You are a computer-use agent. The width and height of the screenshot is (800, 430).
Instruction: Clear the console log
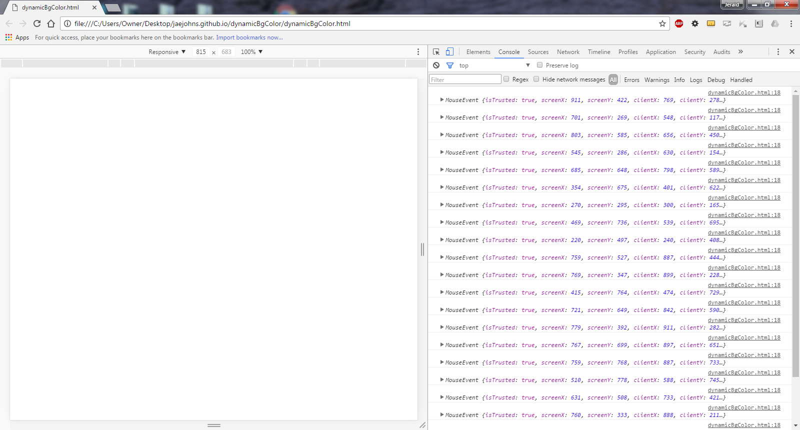click(436, 65)
